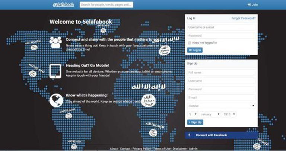Open the Admin footer link
Image resolution: width=286 pixels, height=151 pixels.
coord(193,149)
